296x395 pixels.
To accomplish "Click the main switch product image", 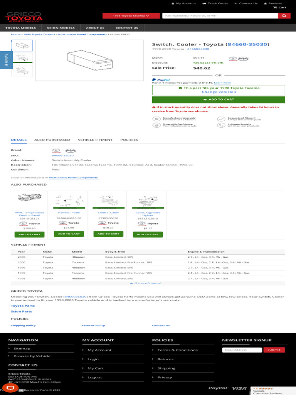I will 89,60.
